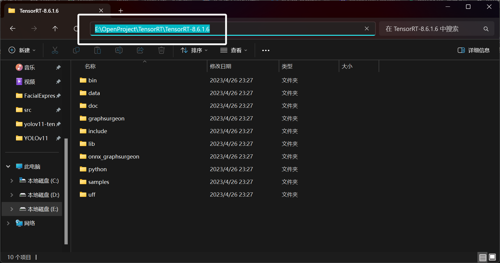
Task: Expand the 网络 tree node
Action: pyautogui.click(x=8, y=223)
